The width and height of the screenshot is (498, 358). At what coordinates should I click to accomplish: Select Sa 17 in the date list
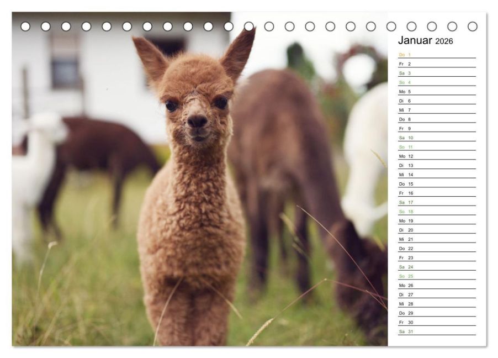pyautogui.click(x=436, y=202)
